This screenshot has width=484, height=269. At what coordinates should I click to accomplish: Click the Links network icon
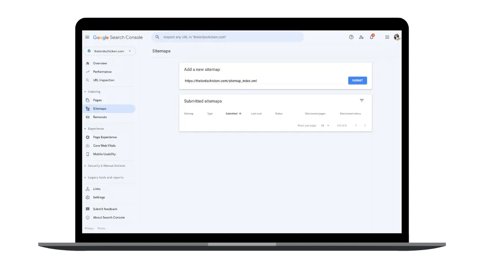[88, 189]
